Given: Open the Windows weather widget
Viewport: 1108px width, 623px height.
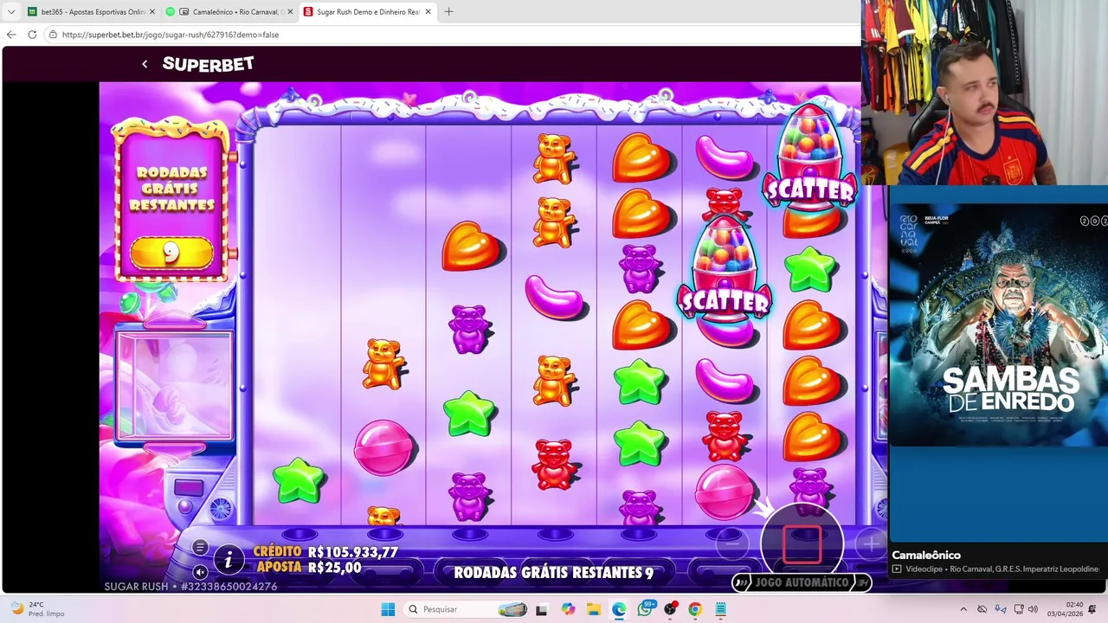Looking at the screenshot, I should point(38,609).
